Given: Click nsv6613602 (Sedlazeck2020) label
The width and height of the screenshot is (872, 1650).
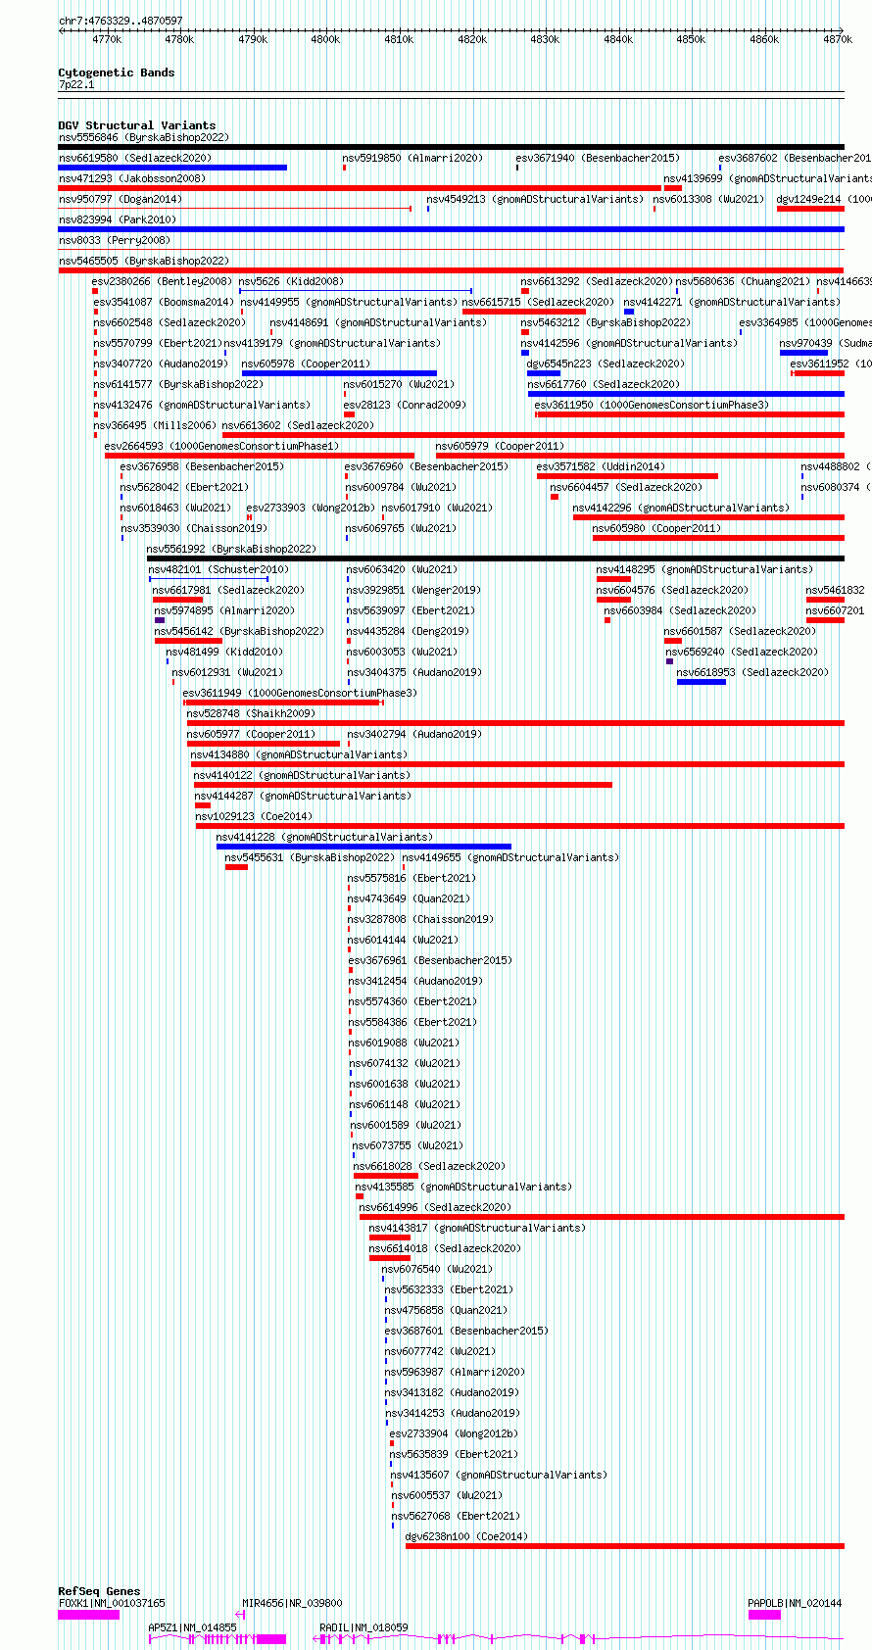Looking at the screenshot, I should click(x=298, y=425).
